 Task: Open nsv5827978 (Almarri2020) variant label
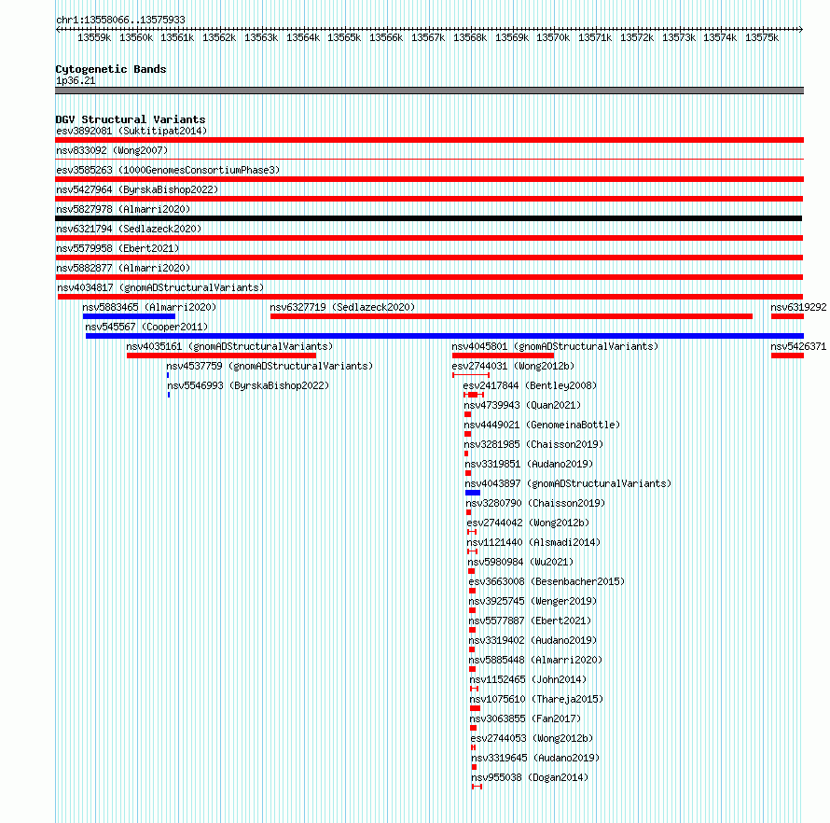pos(123,209)
